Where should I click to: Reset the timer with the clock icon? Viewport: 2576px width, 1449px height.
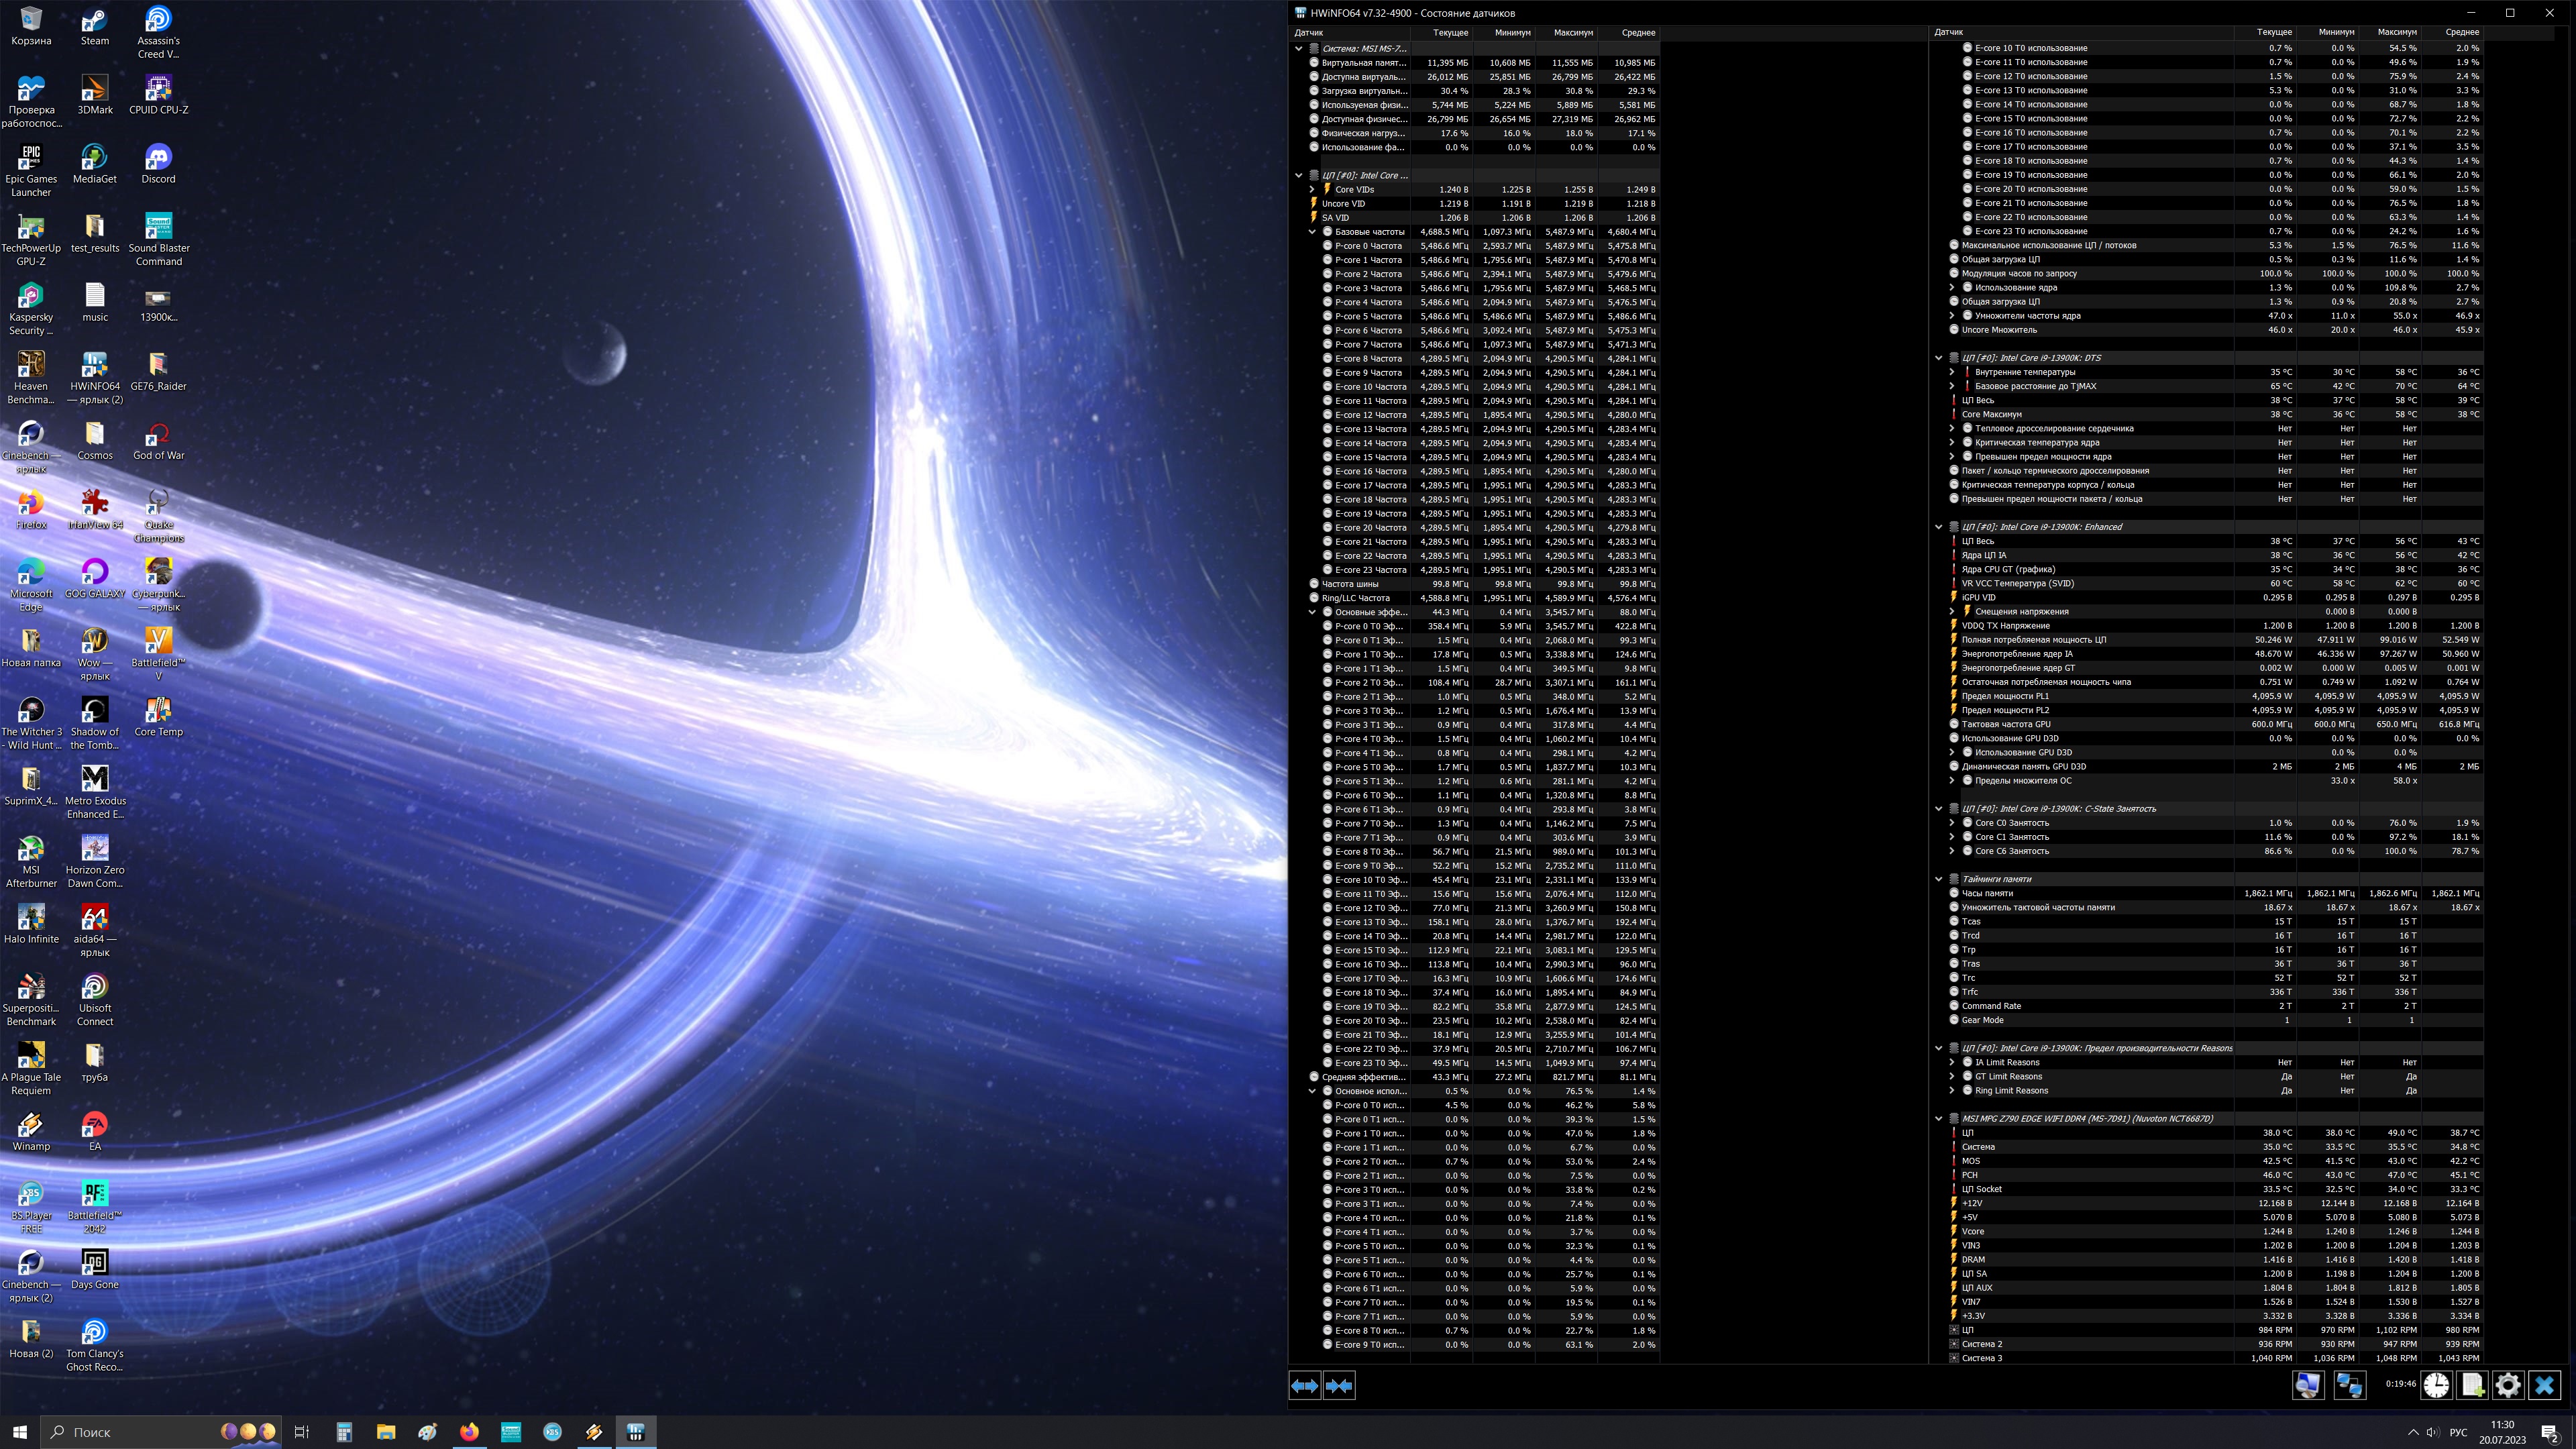2436,1385
